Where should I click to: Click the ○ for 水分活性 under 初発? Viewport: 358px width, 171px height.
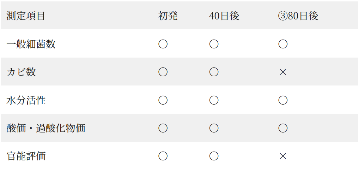click(163, 100)
